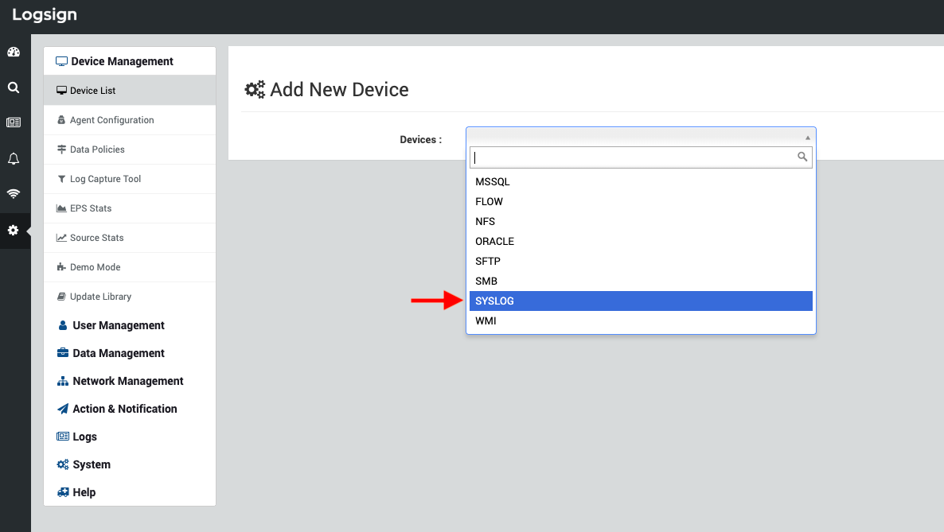Open Agent Configuration menu item
This screenshot has height=532, width=944.
tap(130, 120)
